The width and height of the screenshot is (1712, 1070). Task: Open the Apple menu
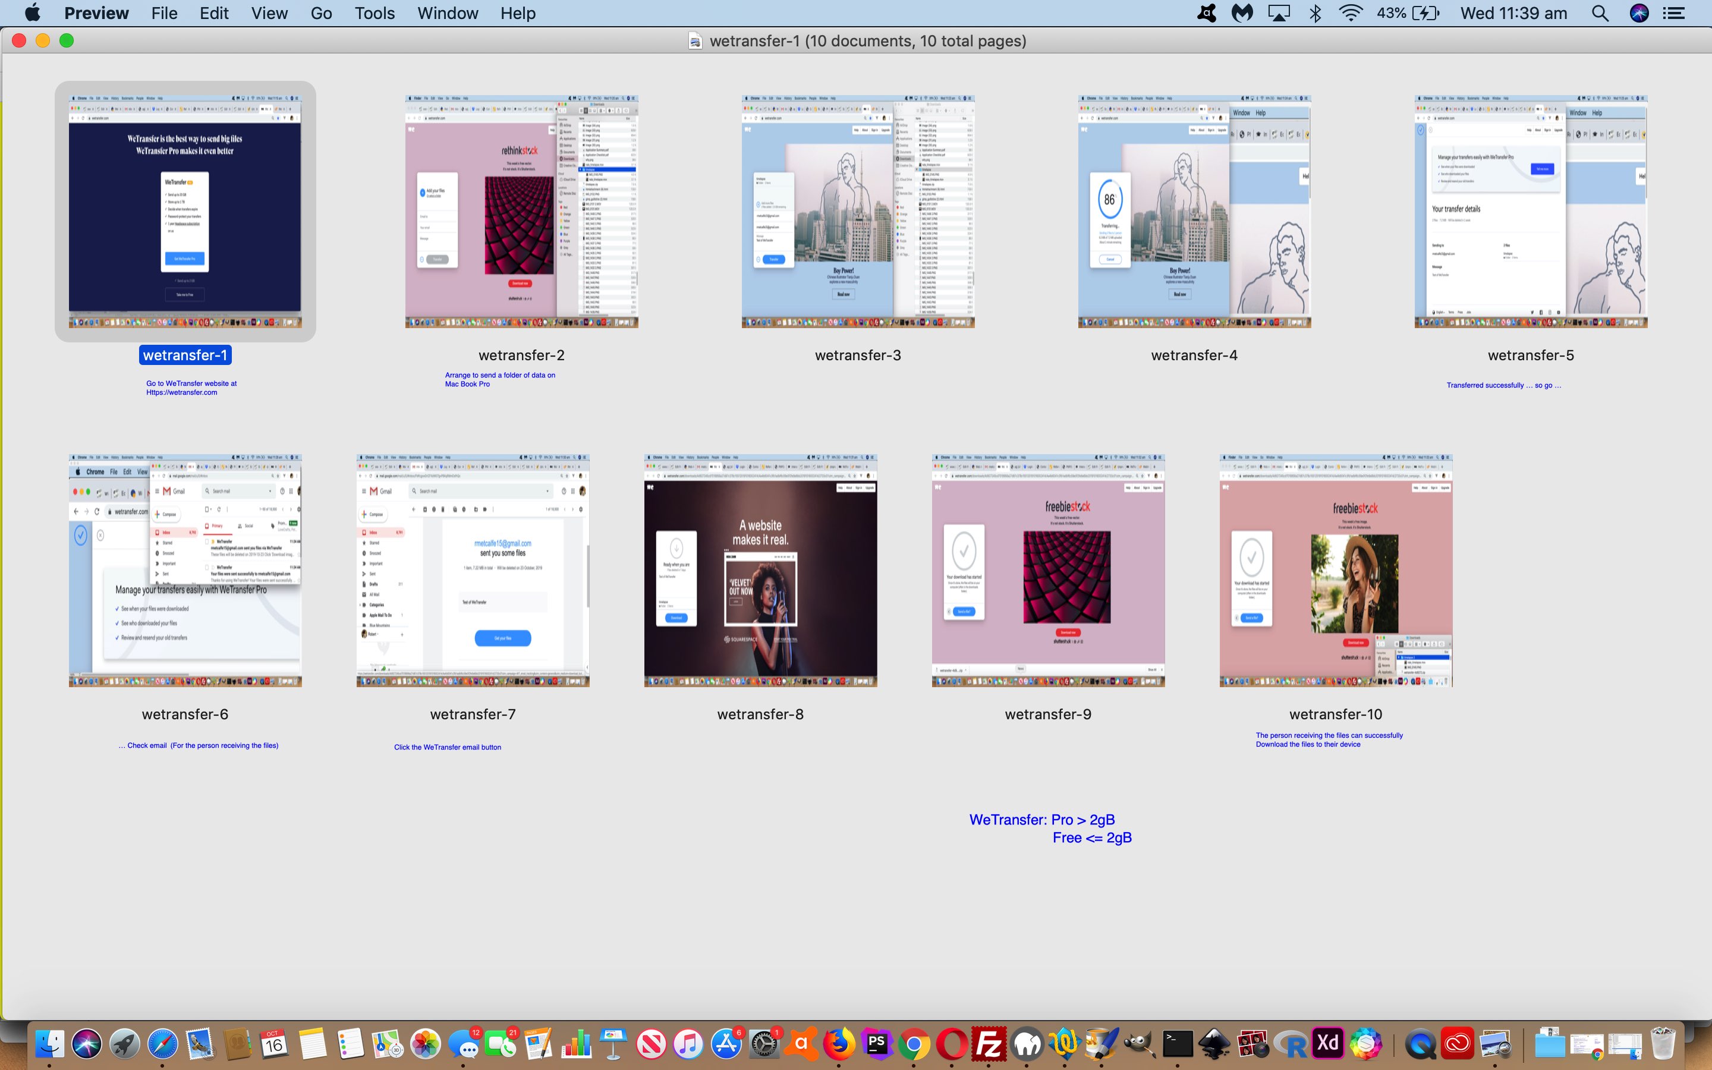[33, 12]
